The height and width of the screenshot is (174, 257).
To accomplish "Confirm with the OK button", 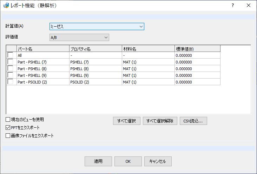I will [128, 161].
